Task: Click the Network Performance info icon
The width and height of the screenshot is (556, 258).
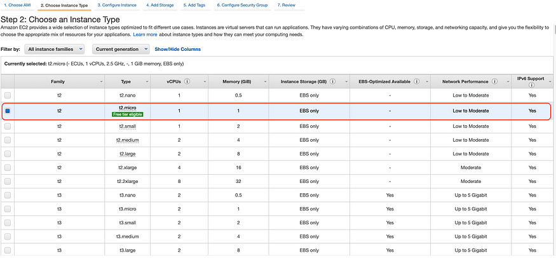Action: click(x=496, y=81)
